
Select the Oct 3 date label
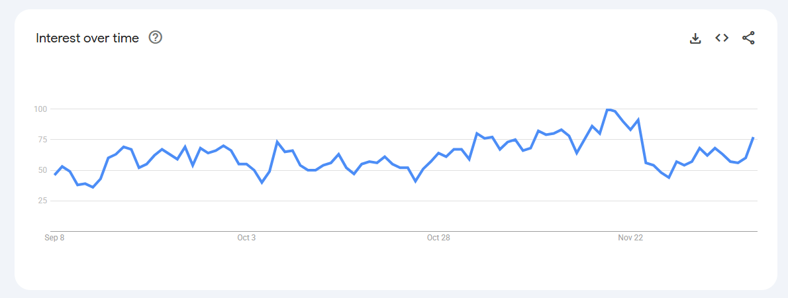[x=246, y=238]
